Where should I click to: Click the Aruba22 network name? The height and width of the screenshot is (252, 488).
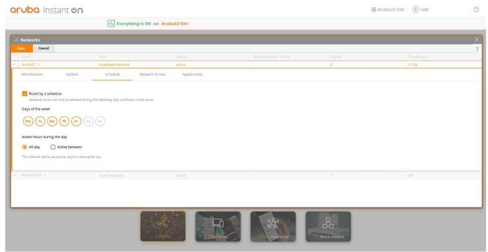click(x=28, y=65)
